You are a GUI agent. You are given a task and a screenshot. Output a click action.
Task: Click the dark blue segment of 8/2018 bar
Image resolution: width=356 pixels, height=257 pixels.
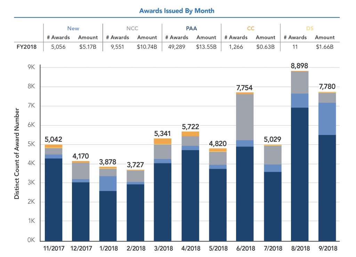(299, 174)
